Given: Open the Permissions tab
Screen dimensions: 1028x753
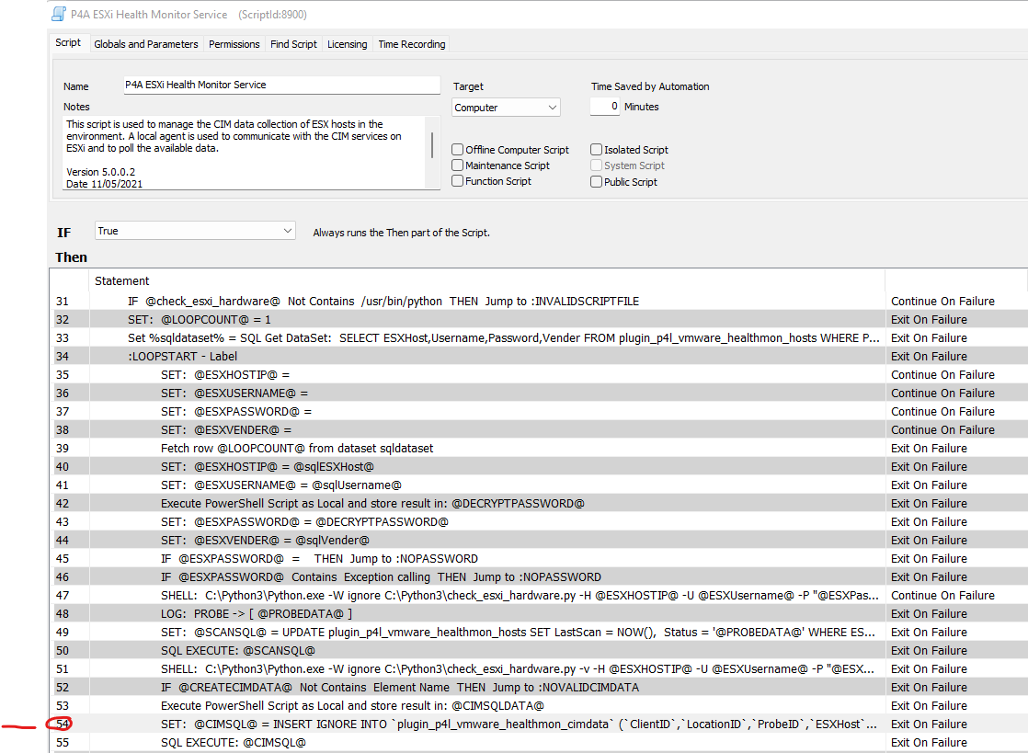Looking at the screenshot, I should [234, 44].
